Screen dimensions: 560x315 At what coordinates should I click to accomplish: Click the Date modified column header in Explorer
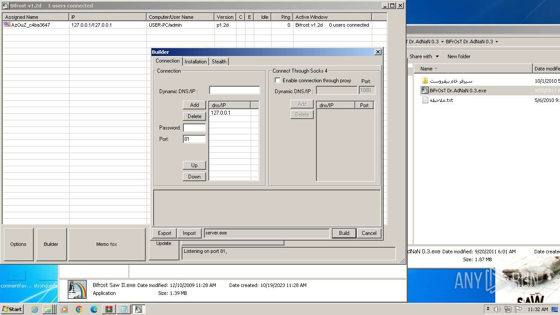tap(546, 69)
